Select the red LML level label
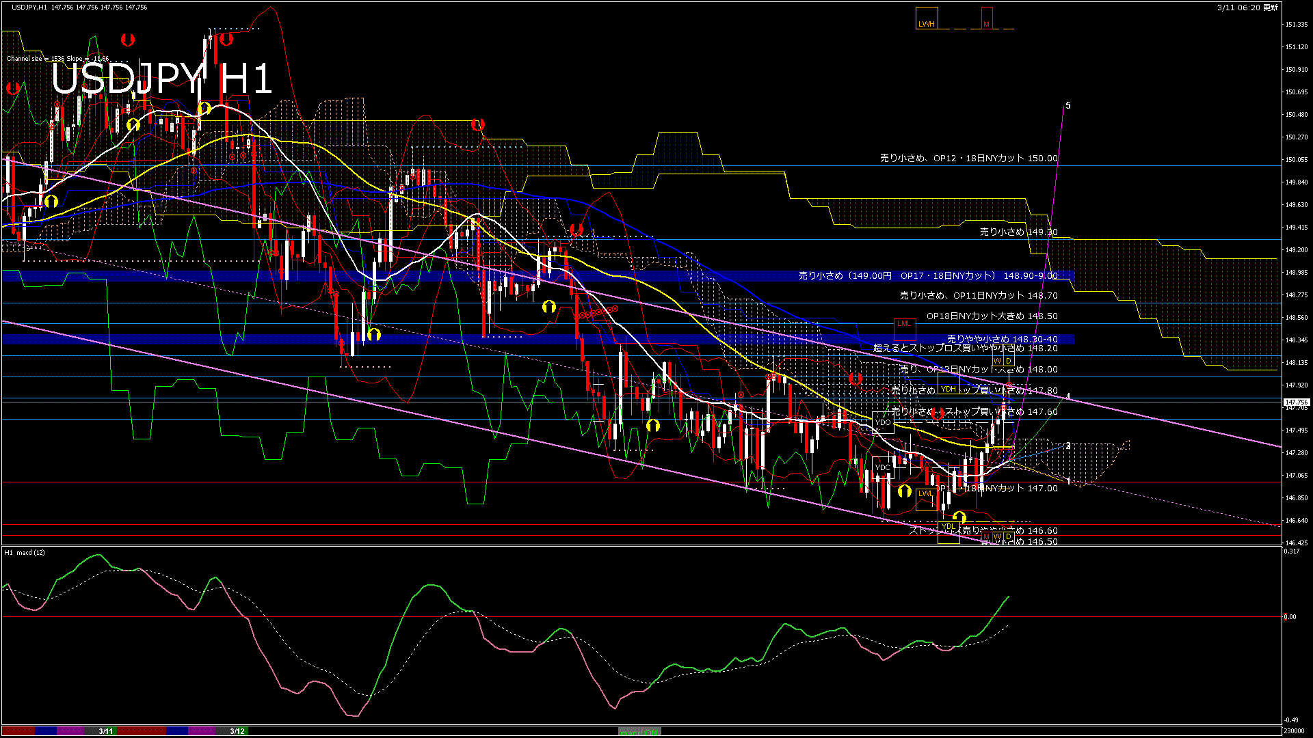Viewport: 1313px width, 738px height. 904,323
